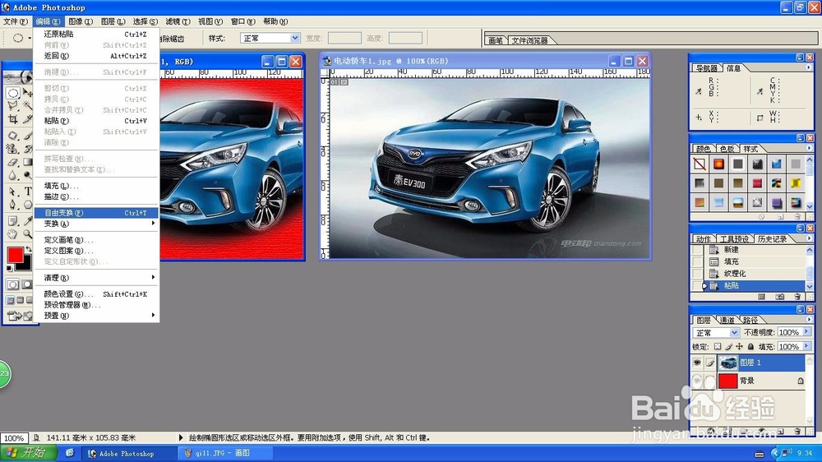Click the delete trash icon in Styles panel
Image resolution: width=822 pixels, height=462 pixels.
click(797, 216)
